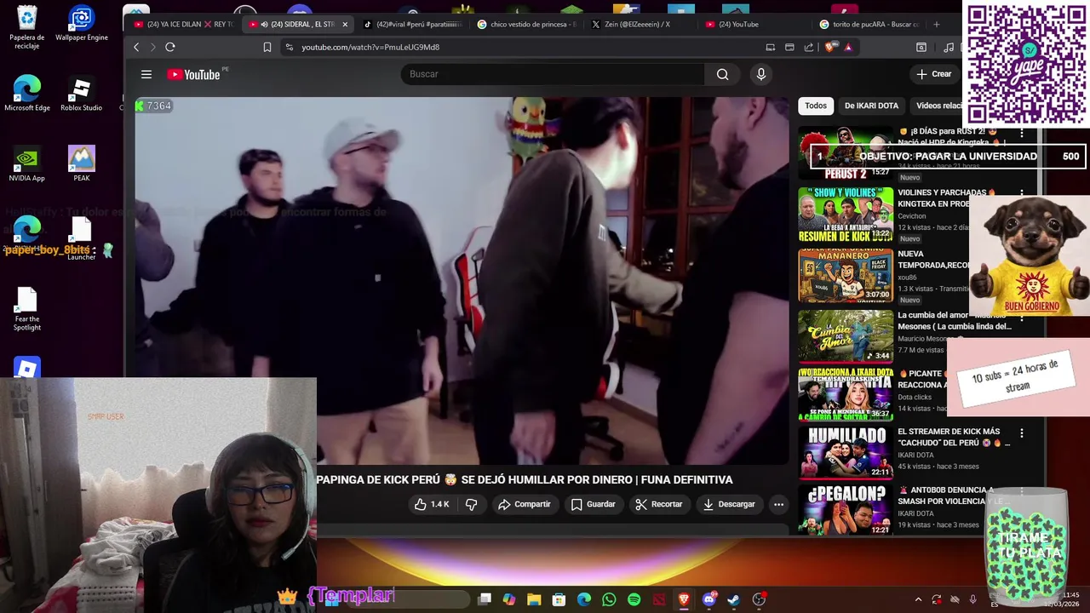Click the YouTube search magnifier button
The width and height of the screenshot is (1090, 613).
(x=722, y=74)
